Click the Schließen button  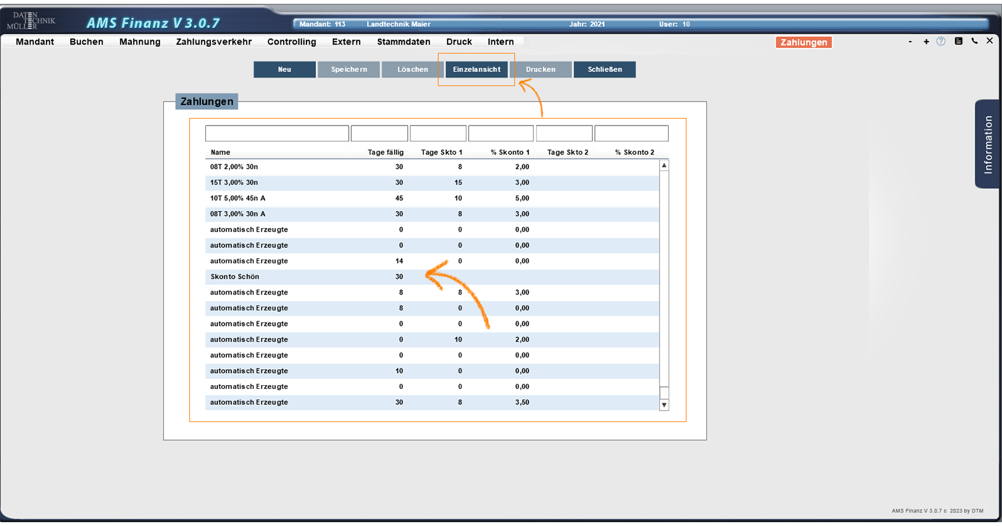pyautogui.click(x=604, y=69)
